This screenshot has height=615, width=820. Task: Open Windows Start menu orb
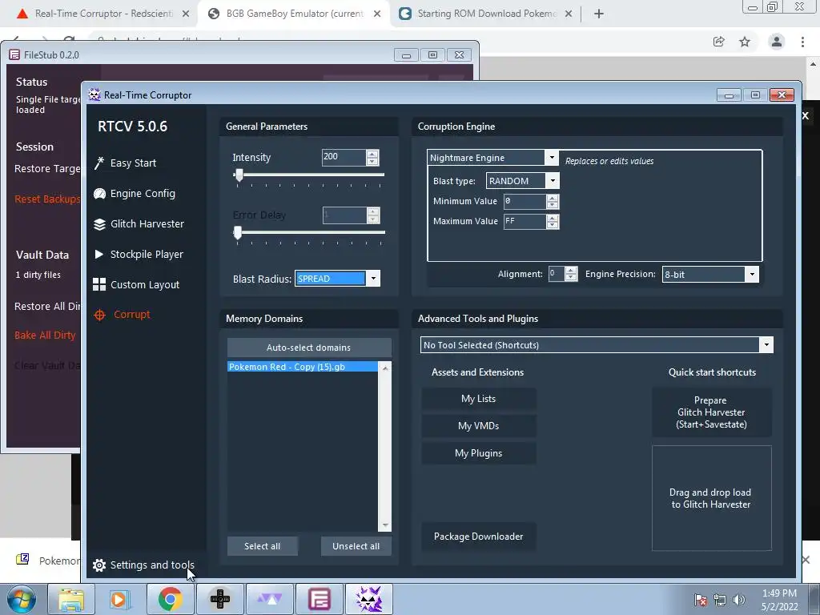tap(22, 599)
